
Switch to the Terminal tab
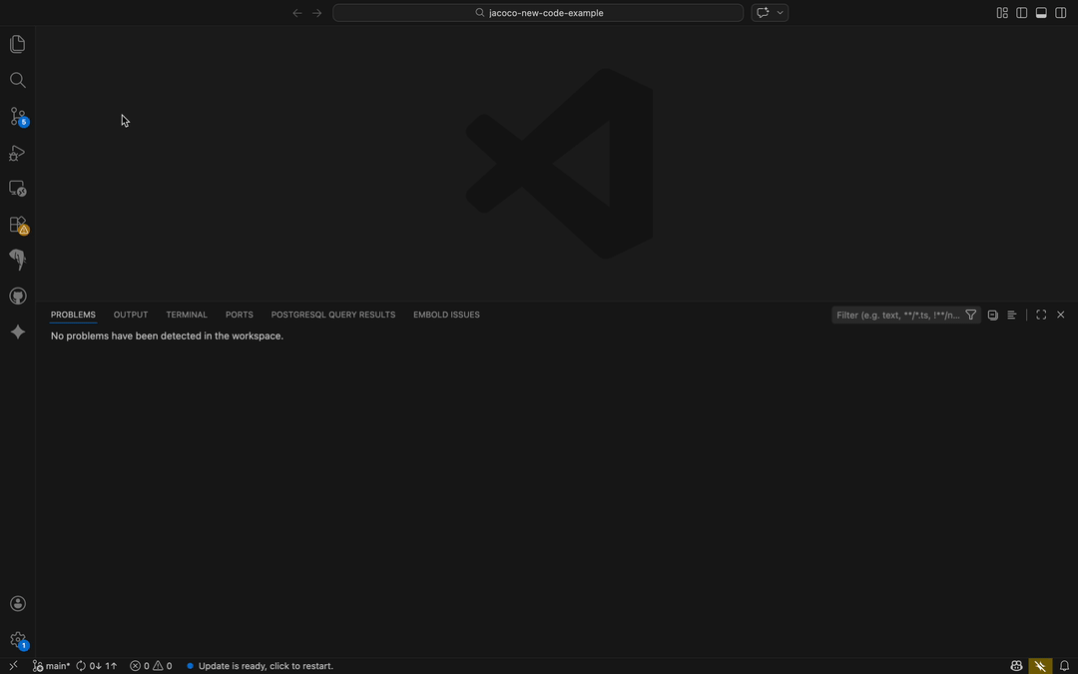[x=186, y=315]
